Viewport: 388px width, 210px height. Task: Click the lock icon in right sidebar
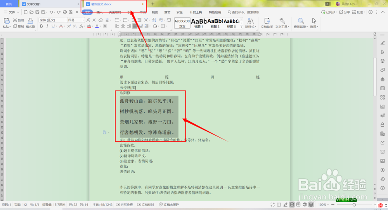[383, 125]
